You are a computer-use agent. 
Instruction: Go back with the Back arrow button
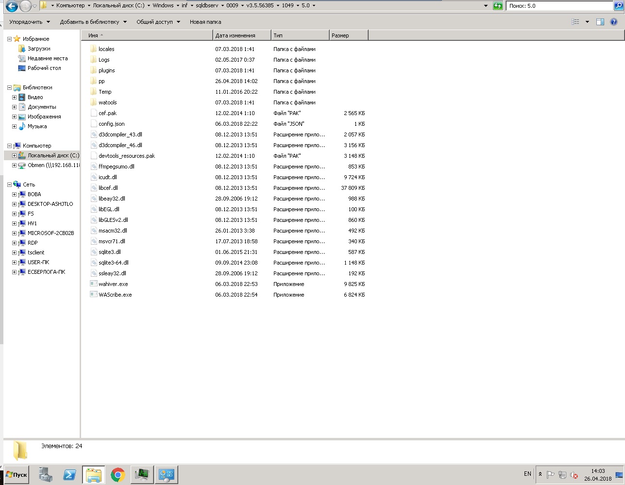[x=12, y=6]
